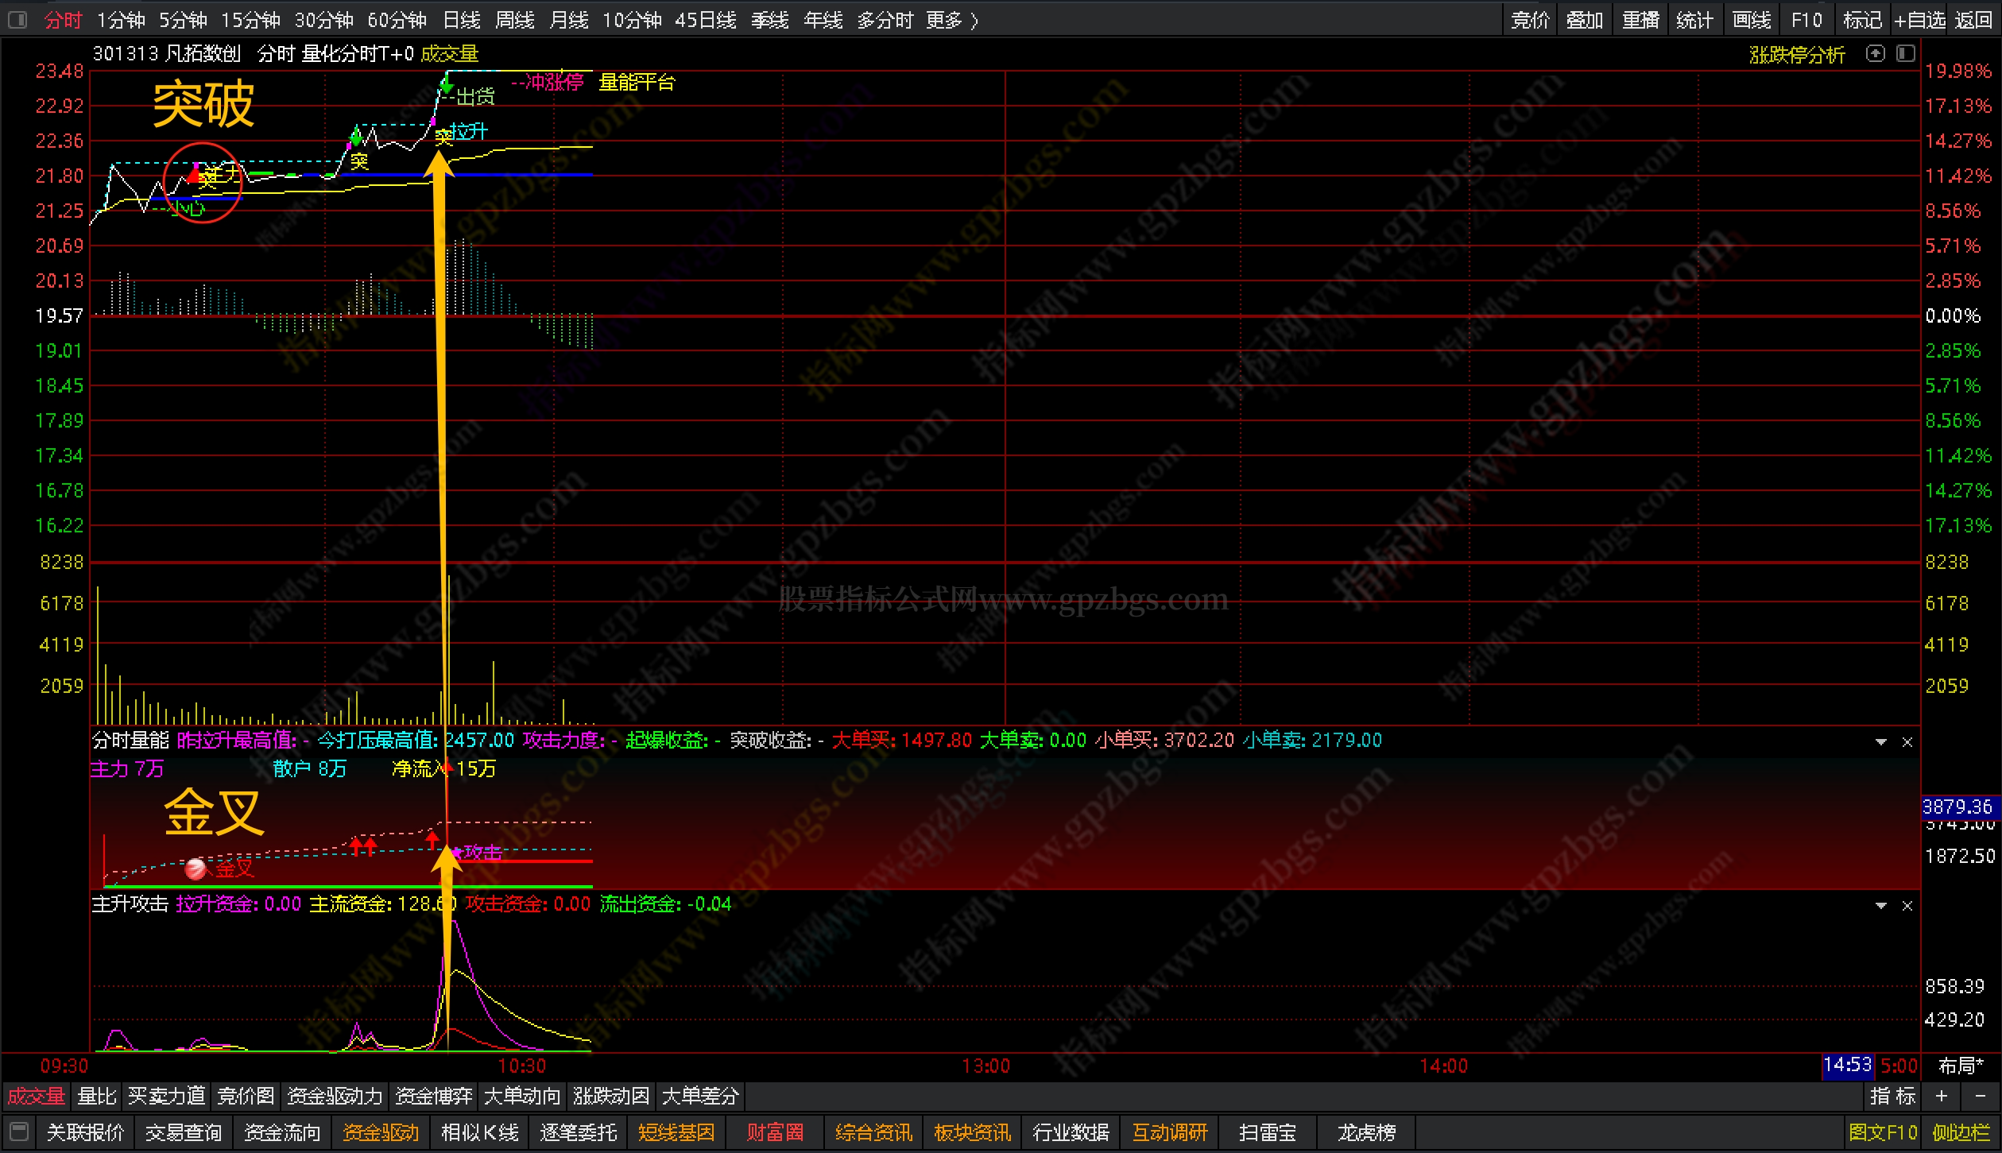Viewport: 2002px width, 1153px height.
Task: Click the 返回 back button
Action: click(1974, 20)
